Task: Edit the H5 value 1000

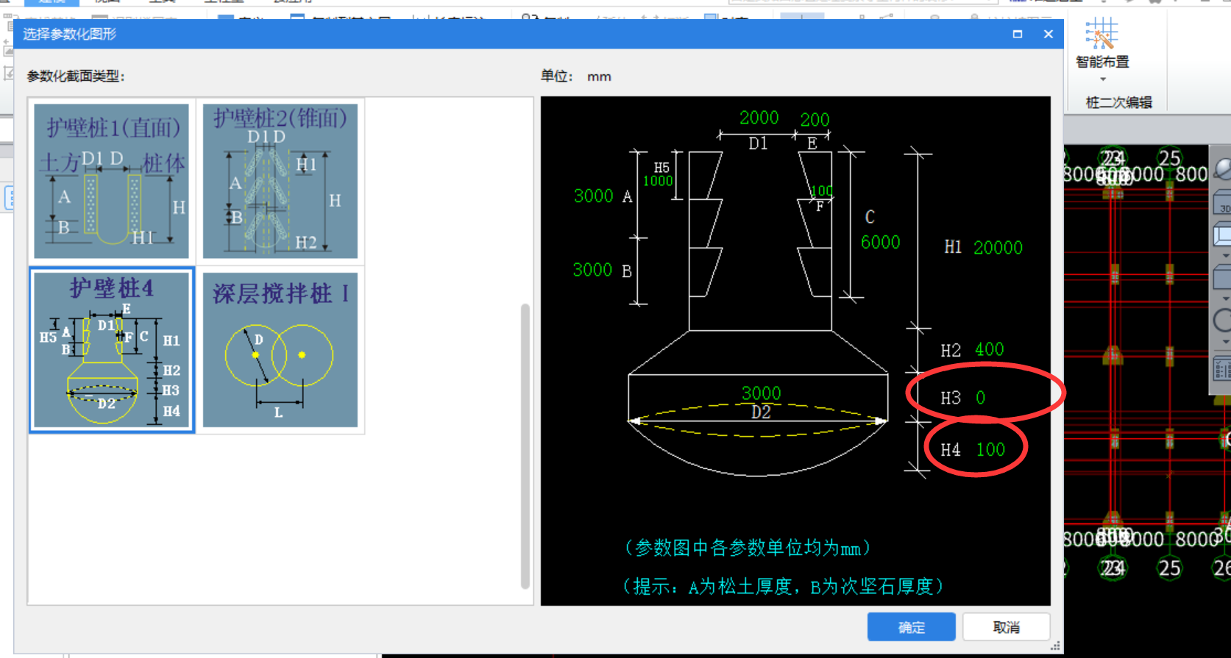Action: 658,181
